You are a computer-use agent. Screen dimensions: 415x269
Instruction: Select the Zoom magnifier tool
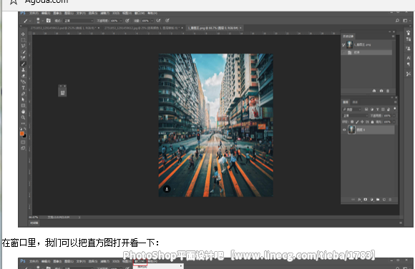[x=23, y=117]
